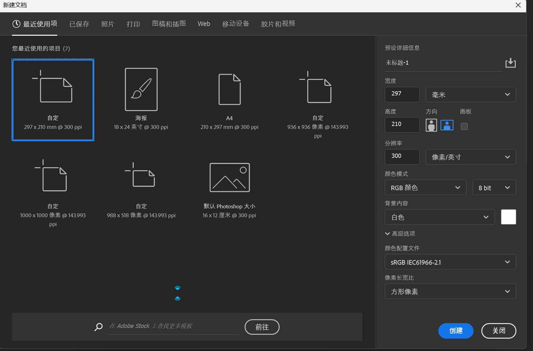Select the 海报 poster preset icon
This screenshot has width=533, height=351.
(x=141, y=90)
